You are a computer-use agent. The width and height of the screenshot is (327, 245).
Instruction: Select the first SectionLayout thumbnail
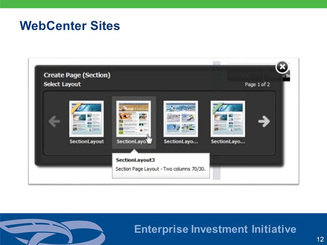[86, 119]
